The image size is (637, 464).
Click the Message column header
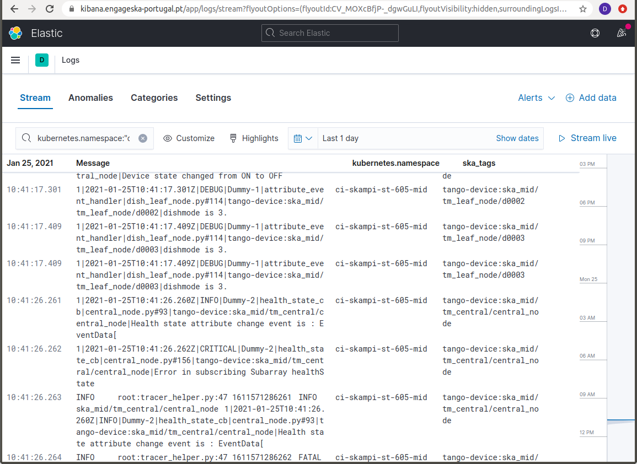tap(93, 163)
